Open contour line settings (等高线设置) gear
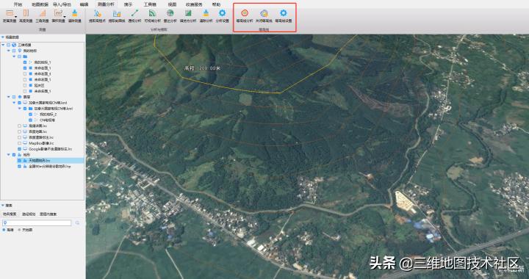The height and width of the screenshot is (279, 529). [284, 13]
